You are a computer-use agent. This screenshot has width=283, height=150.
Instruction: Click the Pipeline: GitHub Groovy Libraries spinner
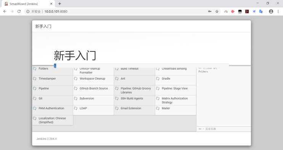[x=117, y=88]
